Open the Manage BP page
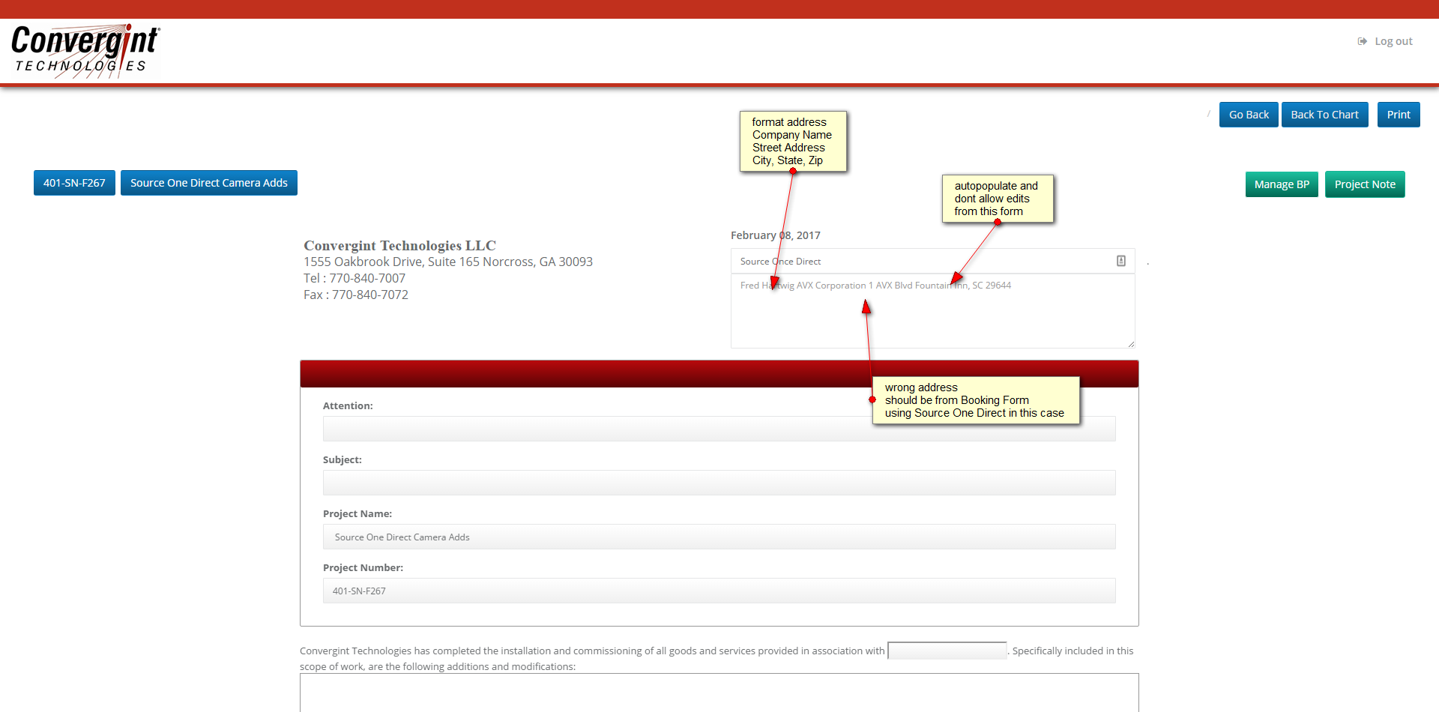The width and height of the screenshot is (1439, 712). coord(1282,184)
